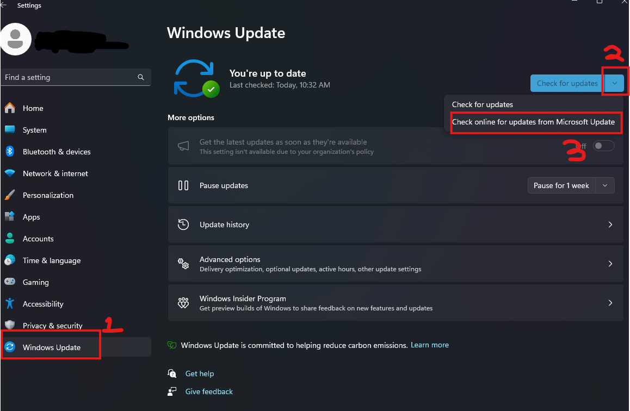Choose Check online for updates from Microsoft Update

pyautogui.click(x=533, y=122)
